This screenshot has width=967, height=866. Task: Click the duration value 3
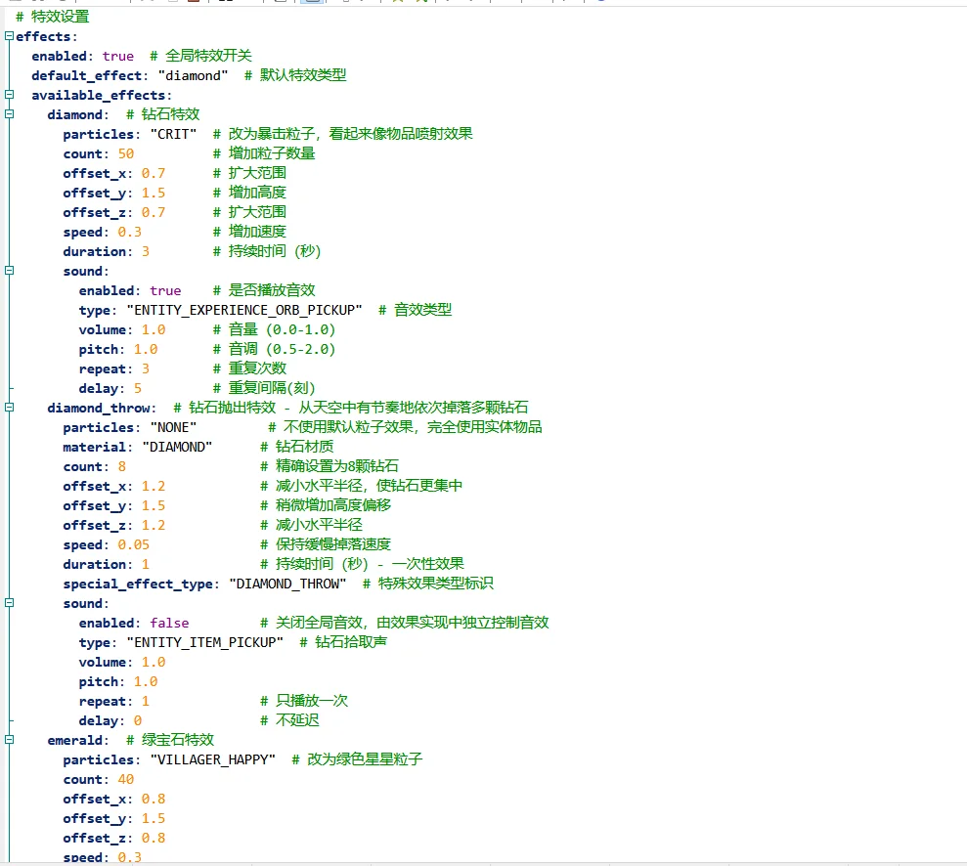(x=146, y=251)
